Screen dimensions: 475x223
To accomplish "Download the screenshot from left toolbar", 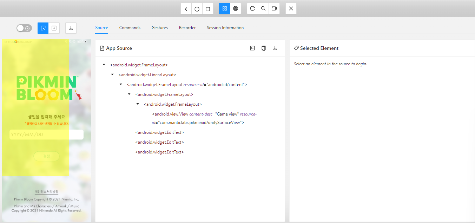I will tap(71, 28).
